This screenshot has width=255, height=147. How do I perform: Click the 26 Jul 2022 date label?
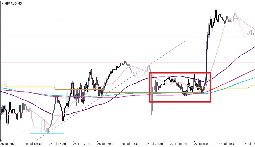[8, 144]
